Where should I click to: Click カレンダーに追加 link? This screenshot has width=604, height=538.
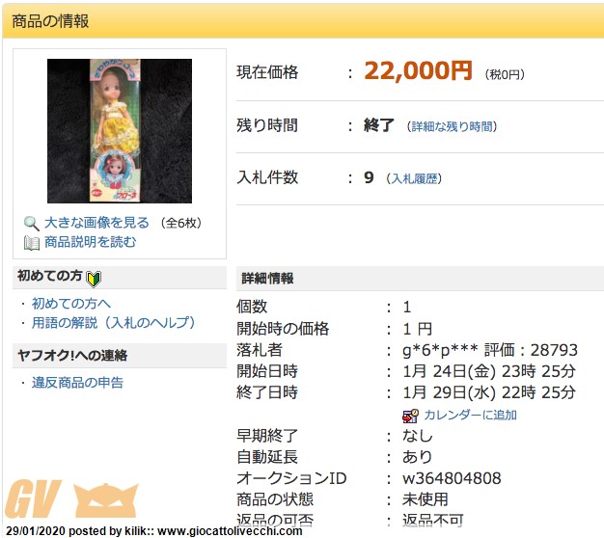(470, 416)
